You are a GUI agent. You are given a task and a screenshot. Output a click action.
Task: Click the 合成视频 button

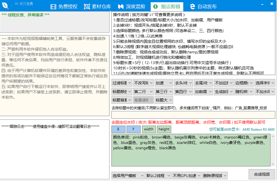tap(262, 174)
